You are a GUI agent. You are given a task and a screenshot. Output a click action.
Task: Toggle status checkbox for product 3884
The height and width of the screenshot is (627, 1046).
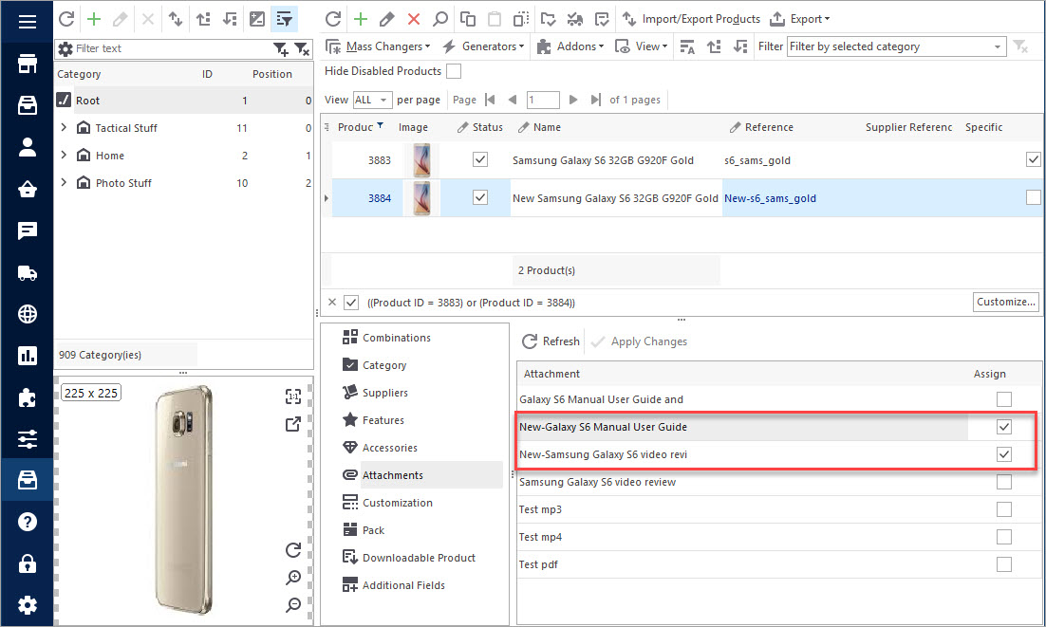(x=480, y=197)
